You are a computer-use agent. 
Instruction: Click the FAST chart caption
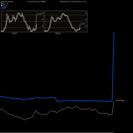point(14,33)
